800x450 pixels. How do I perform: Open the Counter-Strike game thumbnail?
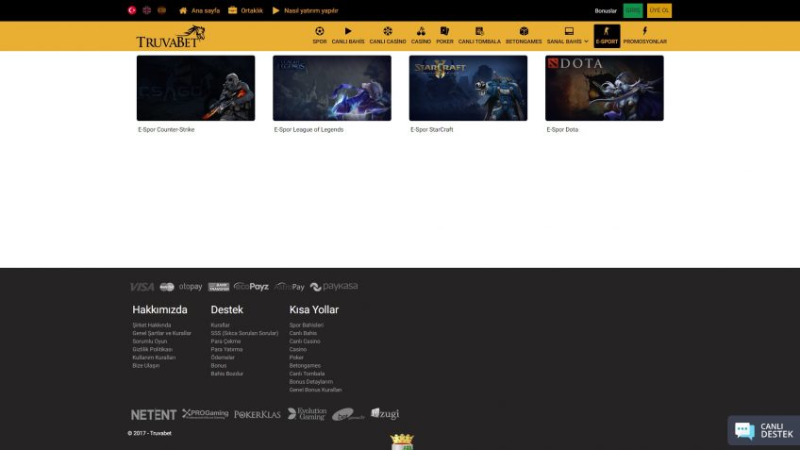[x=196, y=89]
